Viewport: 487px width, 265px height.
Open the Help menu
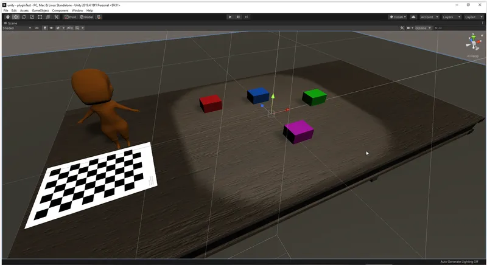click(x=89, y=10)
